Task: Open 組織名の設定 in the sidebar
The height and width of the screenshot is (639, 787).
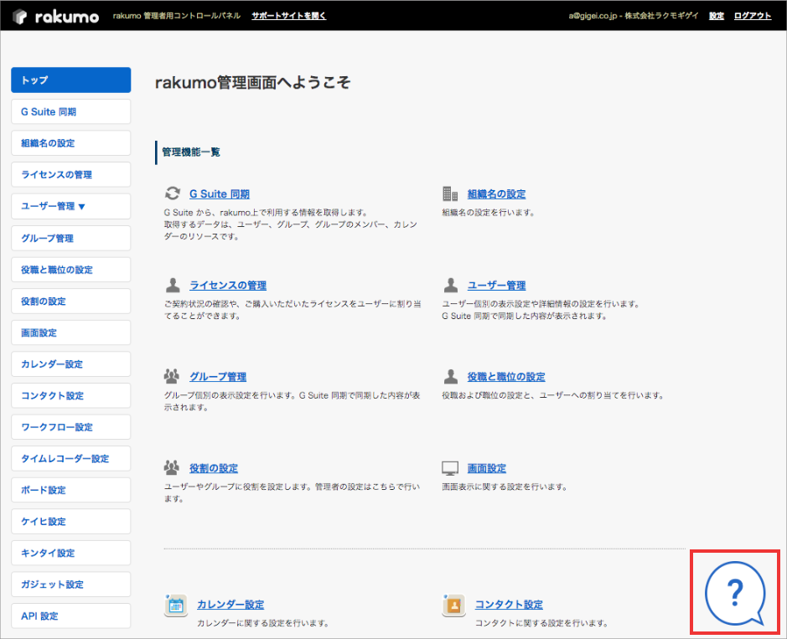Action: click(70, 143)
